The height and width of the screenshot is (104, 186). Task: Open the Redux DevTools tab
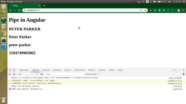120,70
